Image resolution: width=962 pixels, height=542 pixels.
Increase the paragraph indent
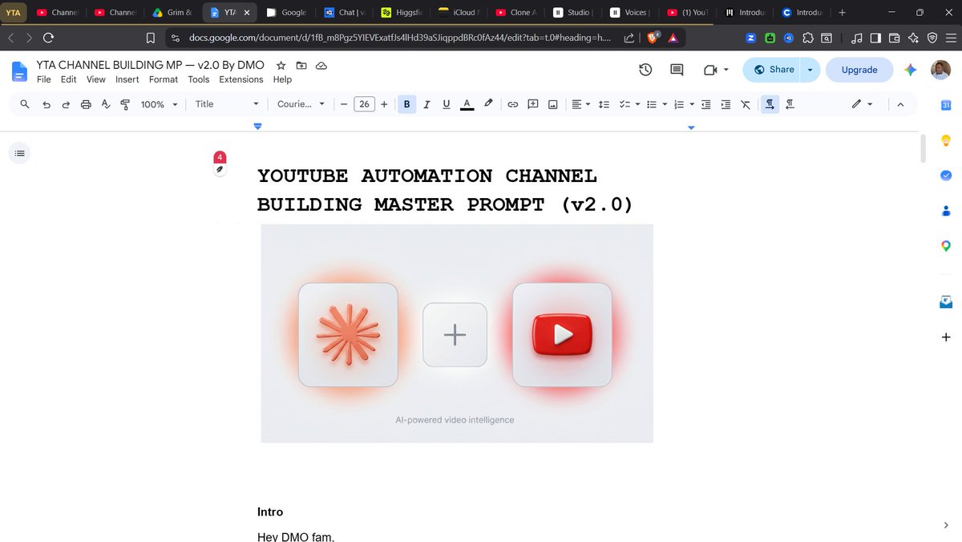(726, 104)
